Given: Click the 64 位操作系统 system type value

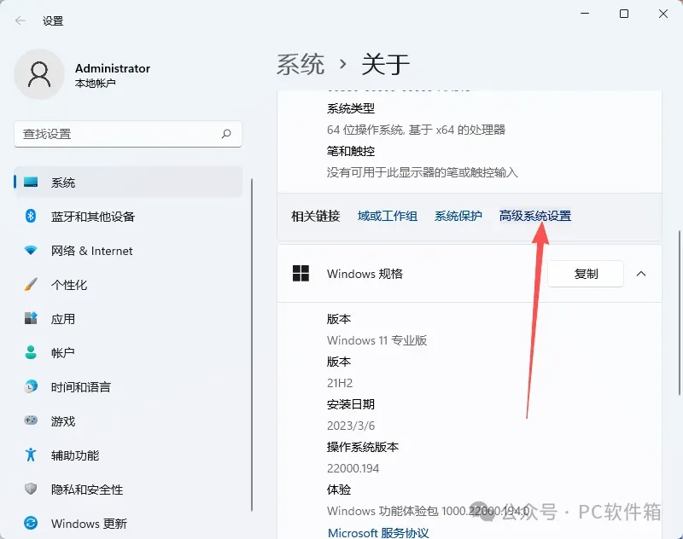Looking at the screenshot, I should pos(416,130).
